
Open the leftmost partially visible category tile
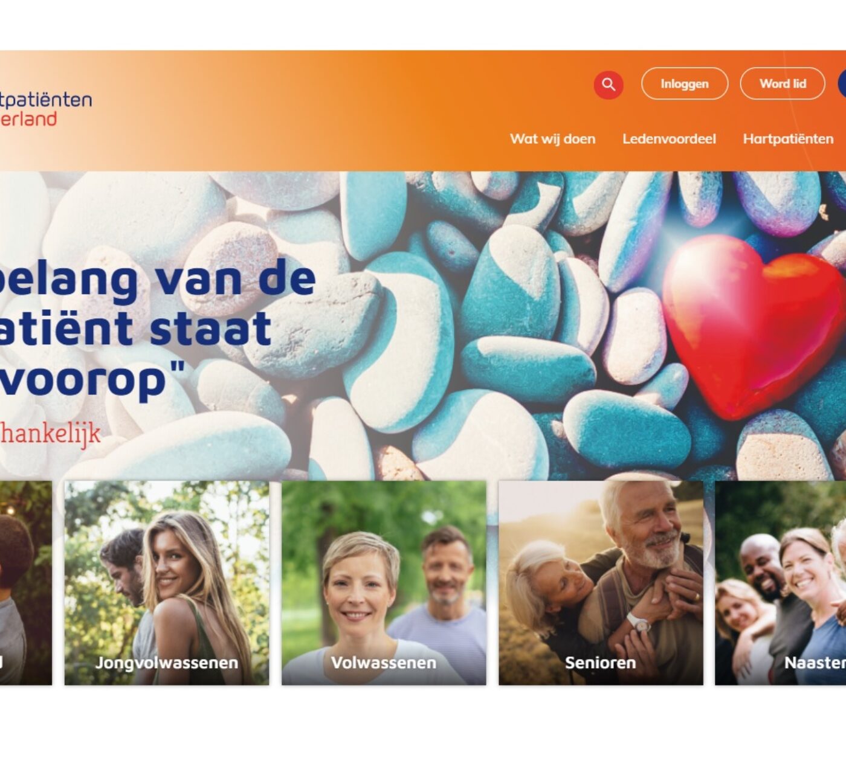pyautogui.click(x=25, y=583)
